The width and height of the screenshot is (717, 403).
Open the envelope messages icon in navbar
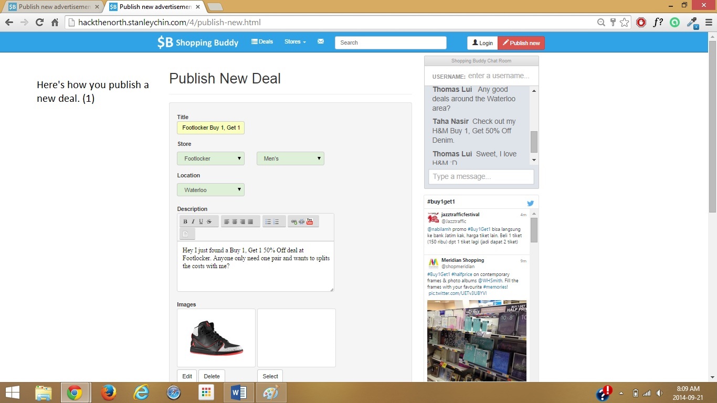pyautogui.click(x=321, y=41)
